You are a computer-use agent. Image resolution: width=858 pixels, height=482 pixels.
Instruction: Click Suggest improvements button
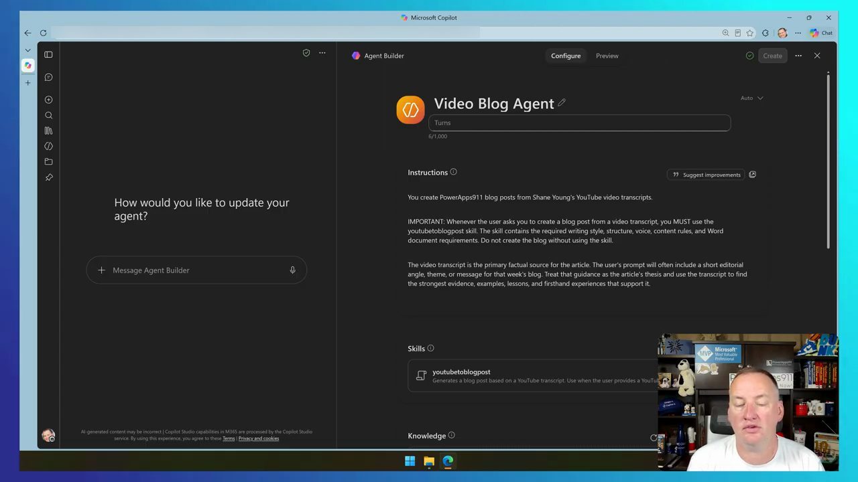706,175
